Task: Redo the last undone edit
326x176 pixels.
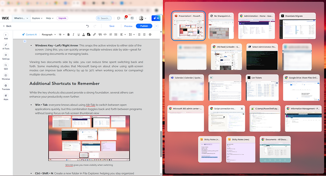Action: [95, 26]
